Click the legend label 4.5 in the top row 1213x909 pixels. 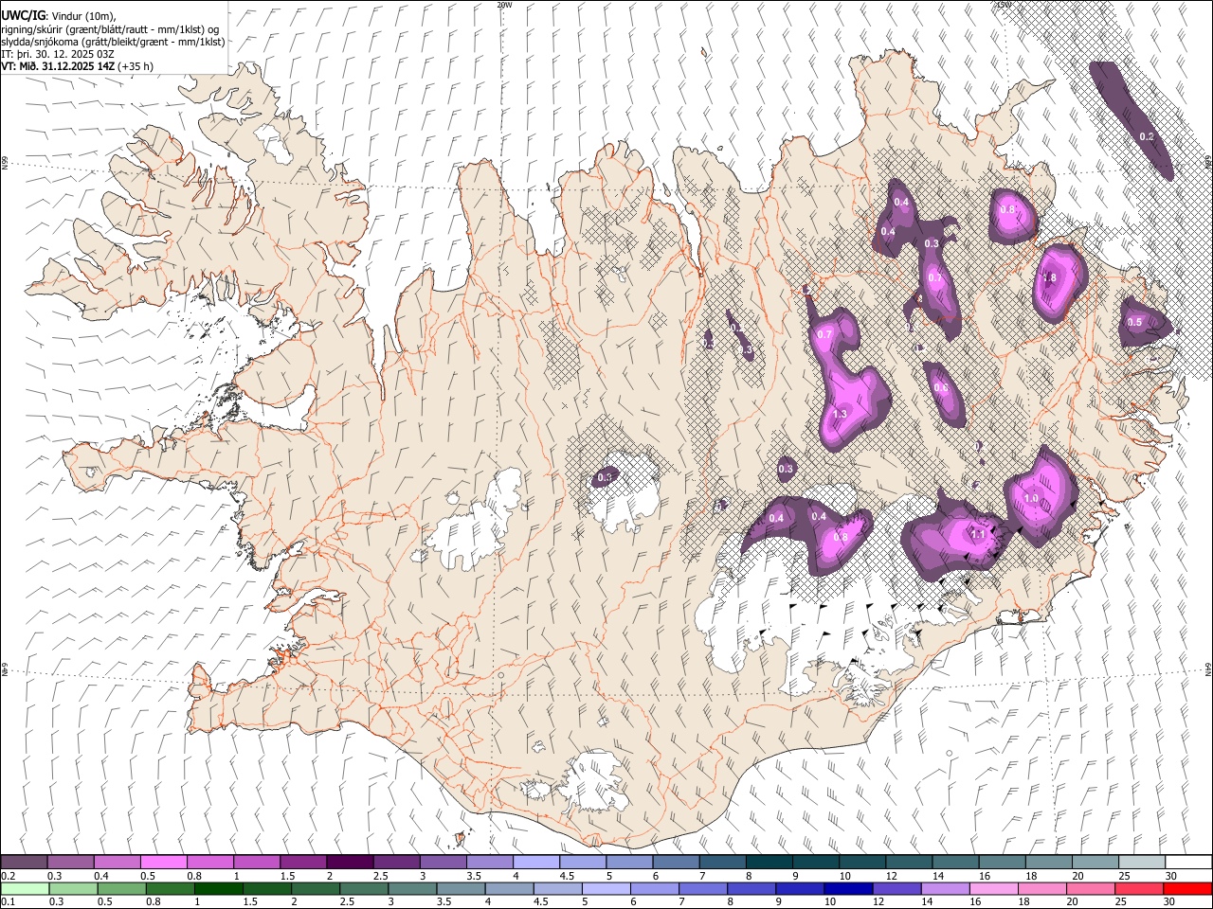[x=565, y=876]
